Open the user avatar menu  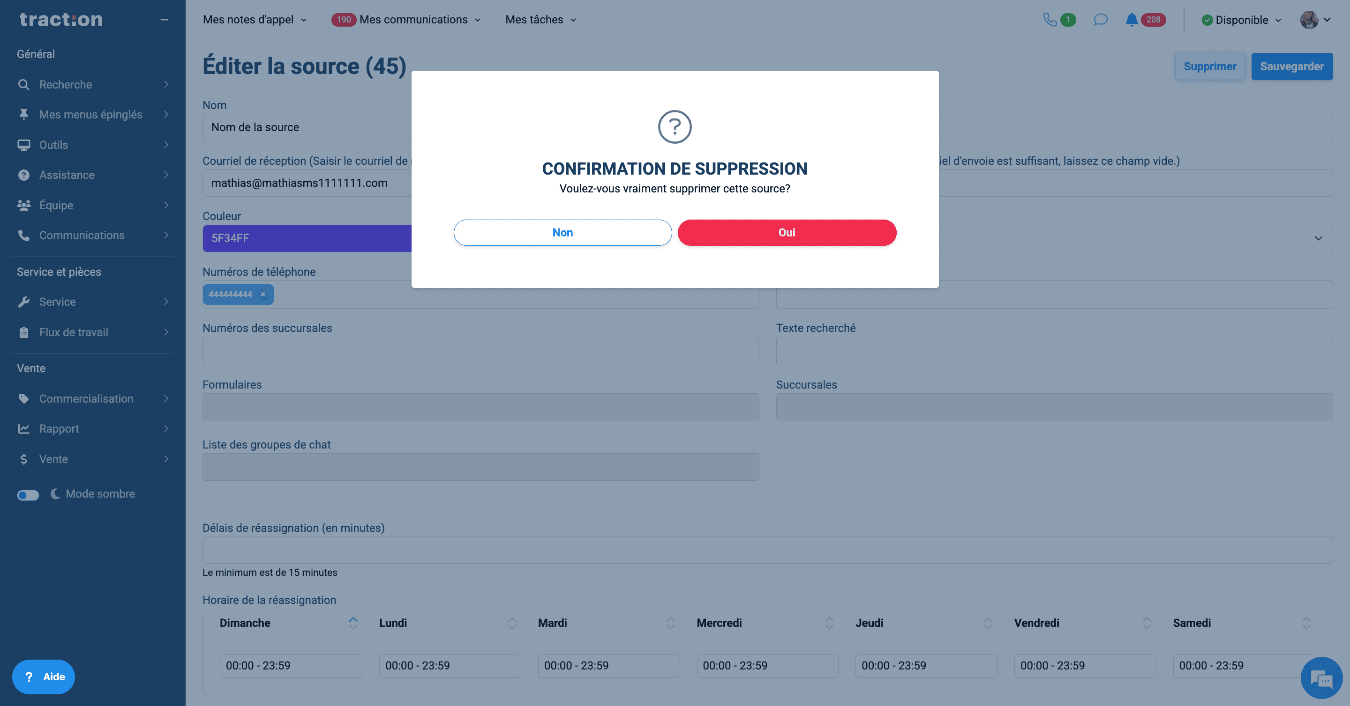[x=1315, y=19]
